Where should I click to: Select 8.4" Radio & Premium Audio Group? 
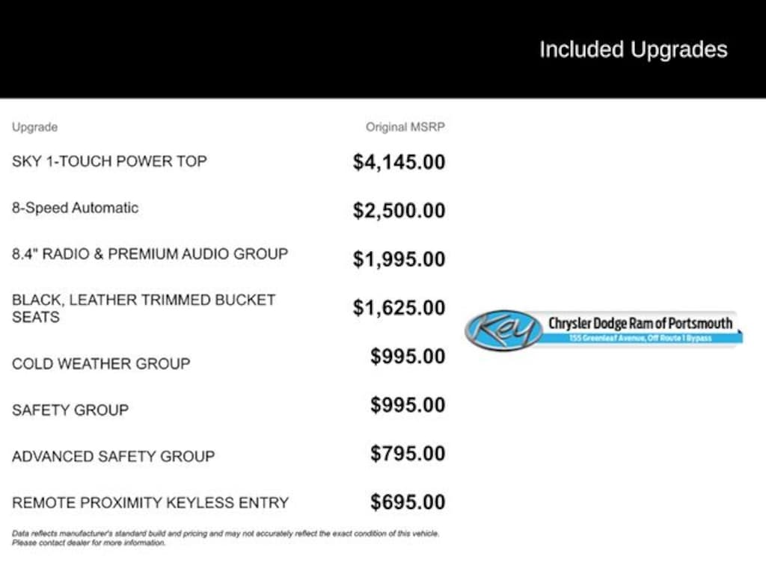[150, 254]
